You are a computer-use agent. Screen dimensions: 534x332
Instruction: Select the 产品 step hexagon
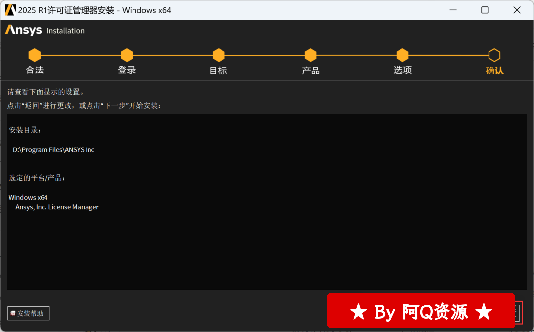(x=311, y=55)
